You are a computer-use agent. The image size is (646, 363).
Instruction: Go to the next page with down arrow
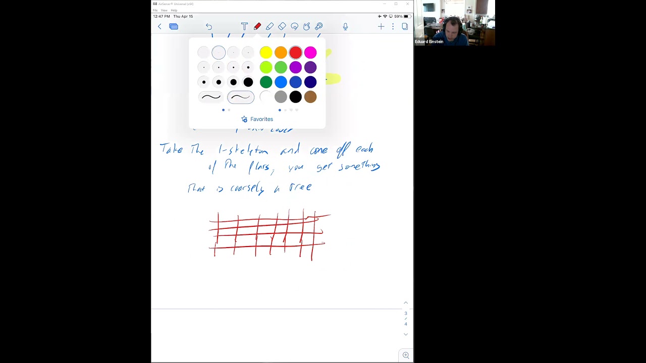tap(405, 334)
